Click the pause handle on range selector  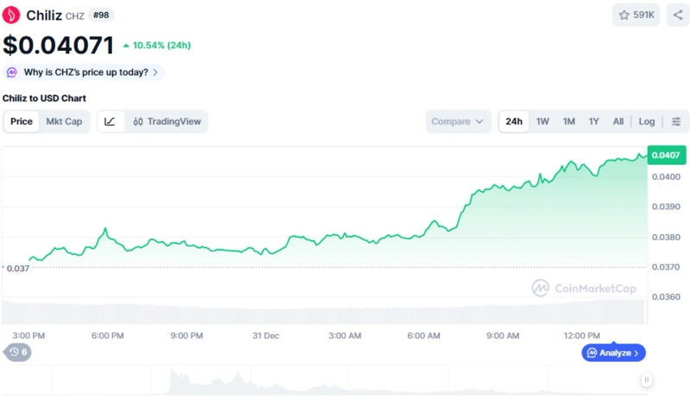[646, 380]
